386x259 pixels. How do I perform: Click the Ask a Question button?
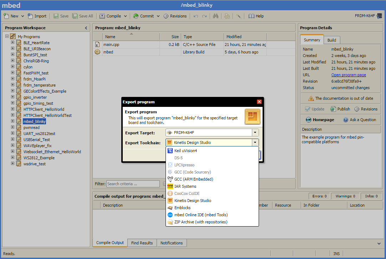tap(360, 120)
